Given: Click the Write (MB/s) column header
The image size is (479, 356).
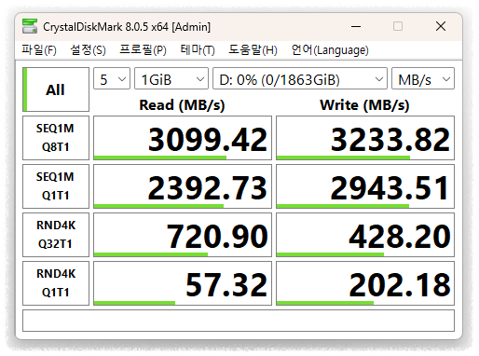Looking at the screenshot, I should click(364, 105).
